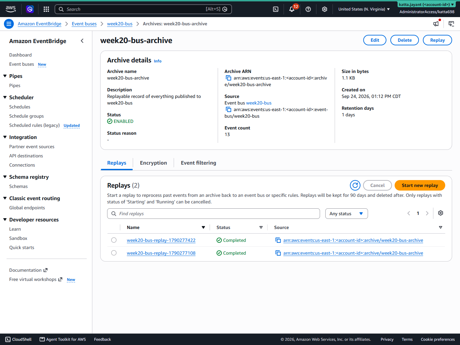
Task: Select the week20-bus-replay-1790277108 radio button
Action: [x=114, y=253]
